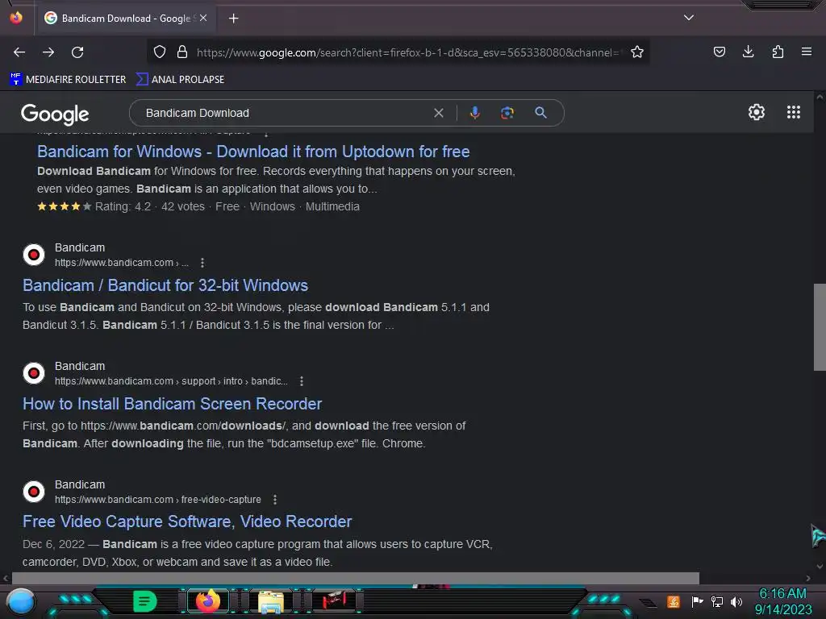Clear the Google search box
This screenshot has width=826, height=619.
tap(438, 113)
